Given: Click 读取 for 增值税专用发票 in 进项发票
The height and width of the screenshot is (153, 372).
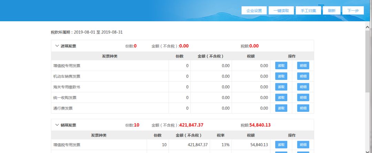Looking at the screenshot, I should click(x=281, y=66).
